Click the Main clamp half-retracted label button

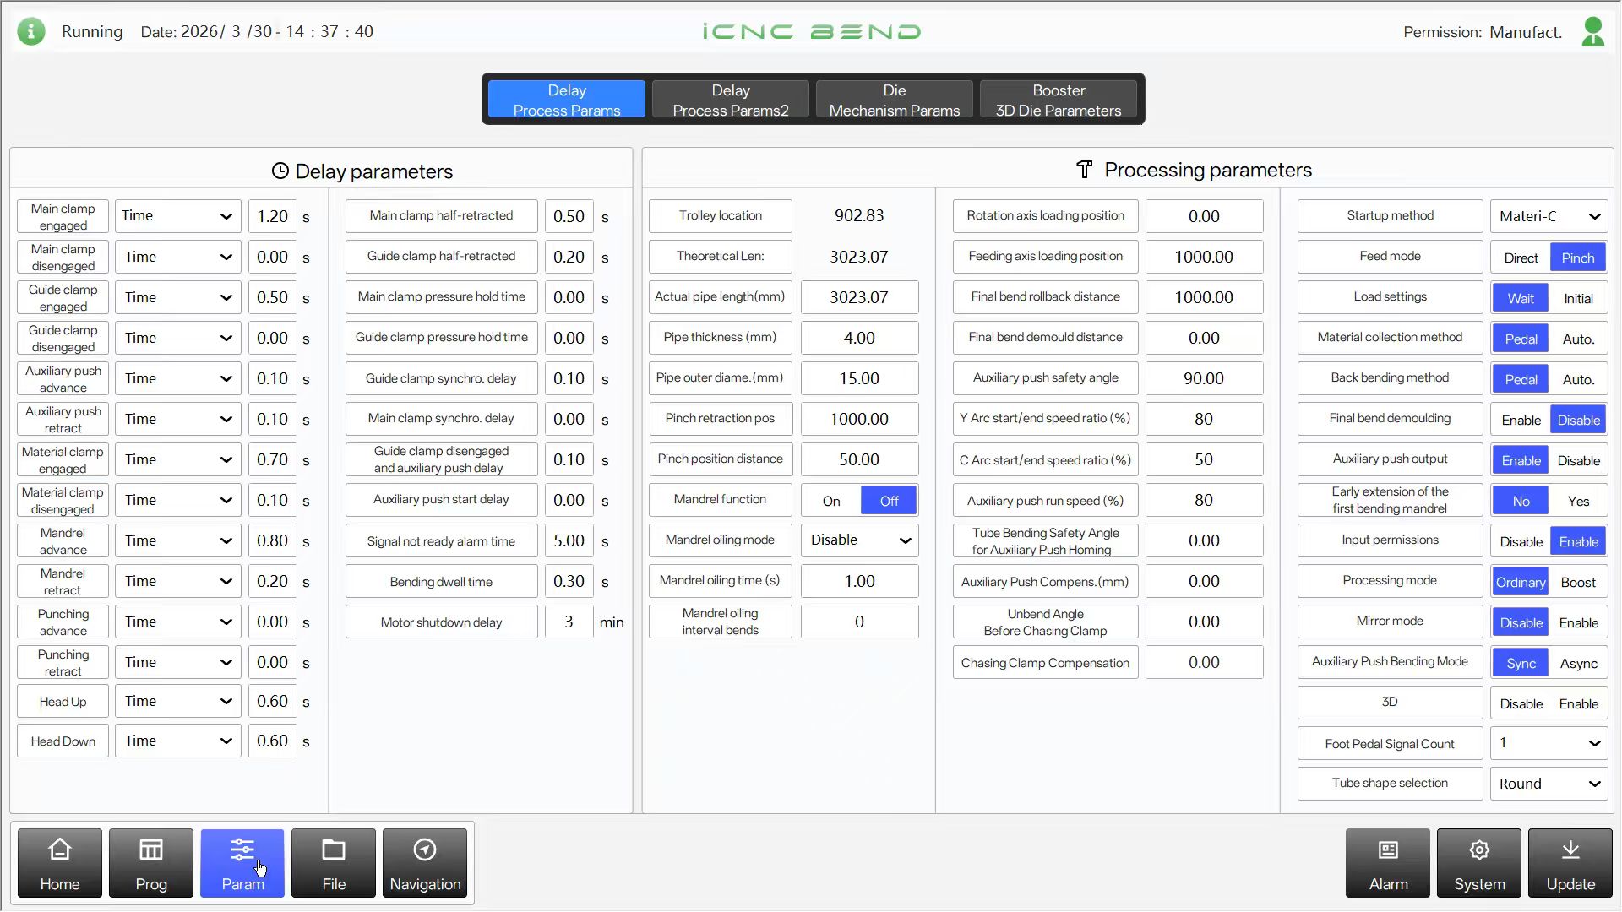(441, 216)
